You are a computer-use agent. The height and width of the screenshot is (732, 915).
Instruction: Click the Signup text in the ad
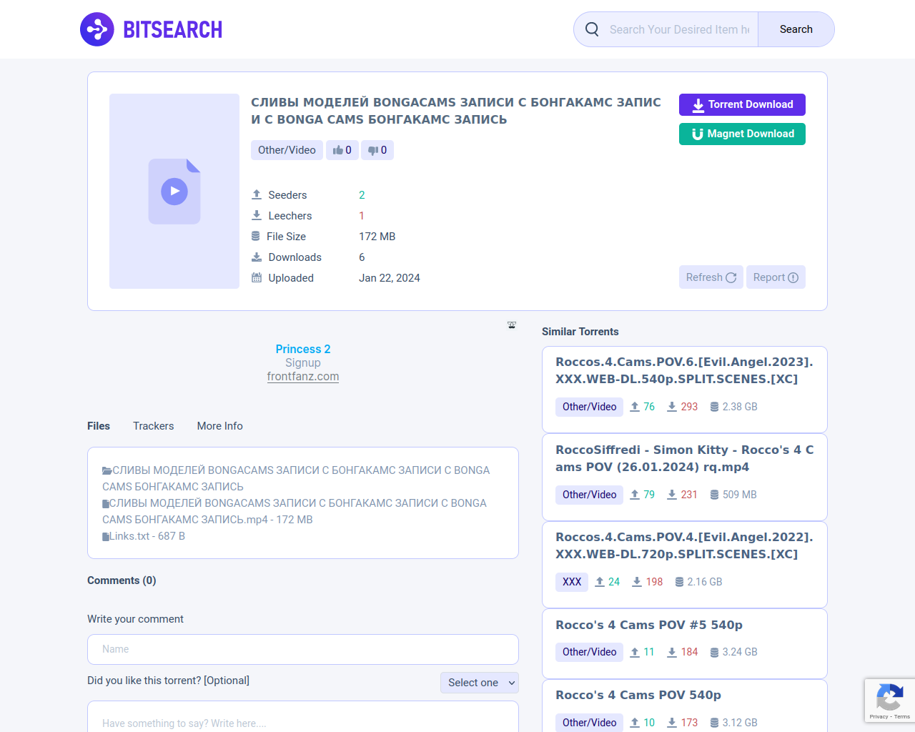303,363
